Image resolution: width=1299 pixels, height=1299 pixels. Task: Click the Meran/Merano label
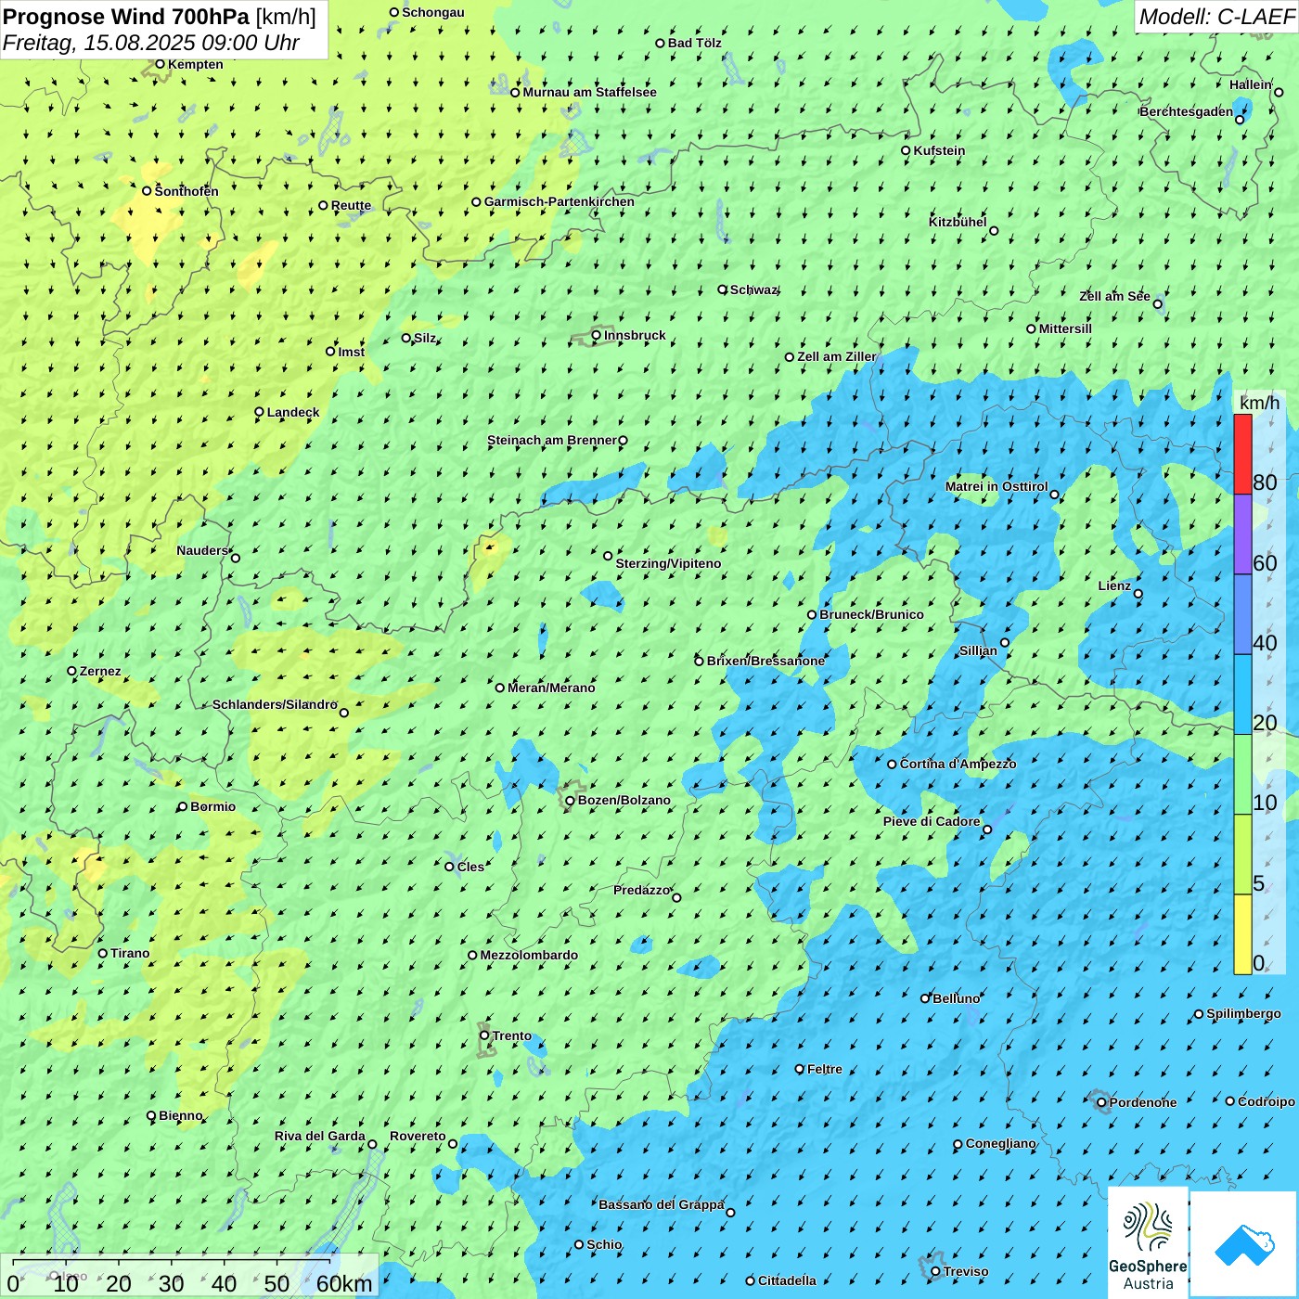click(x=551, y=688)
